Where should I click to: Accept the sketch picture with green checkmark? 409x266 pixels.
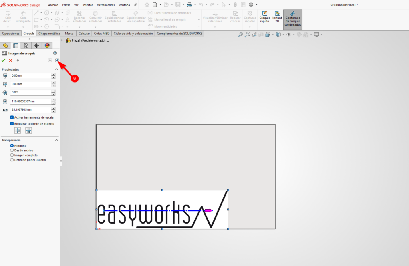coord(3,60)
